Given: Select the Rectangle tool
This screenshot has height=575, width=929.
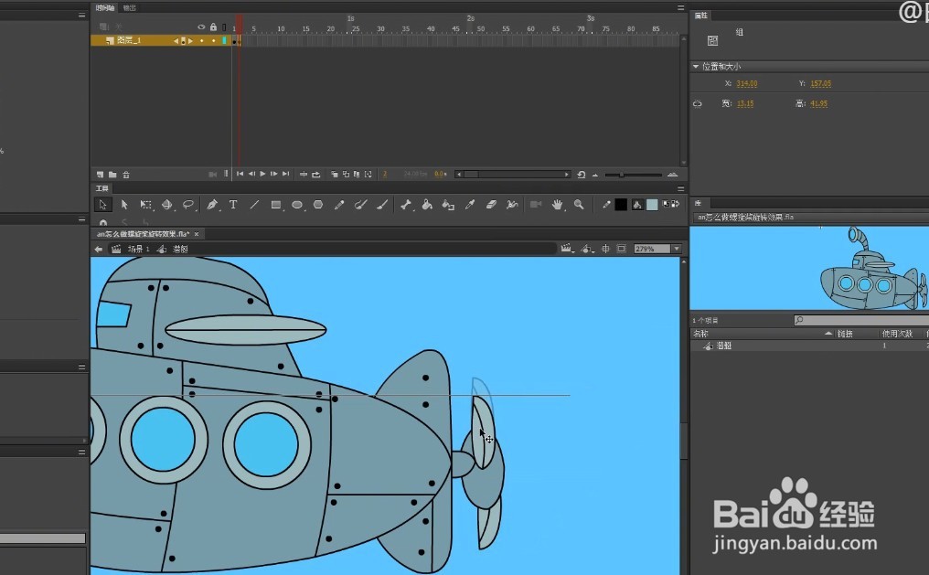Looking at the screenshot, I should coord(276,204).
